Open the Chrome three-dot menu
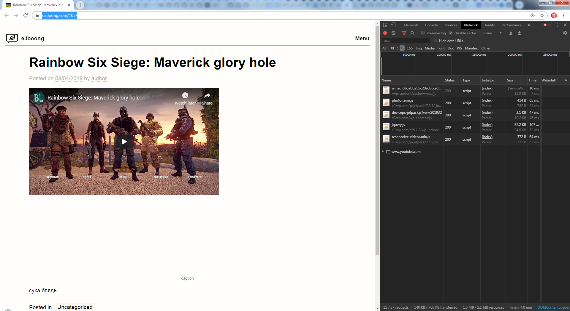This screenshot has width=570, height=311. [563, 15]
